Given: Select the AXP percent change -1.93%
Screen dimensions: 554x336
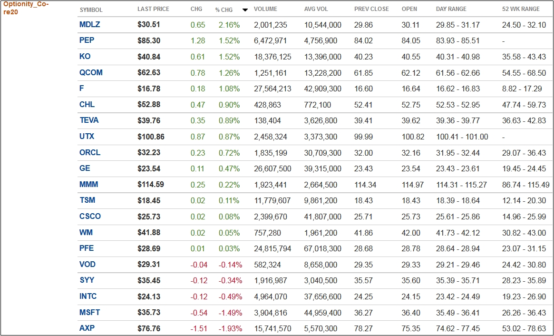Looking at the screenshot, I should tap(230, 329).
